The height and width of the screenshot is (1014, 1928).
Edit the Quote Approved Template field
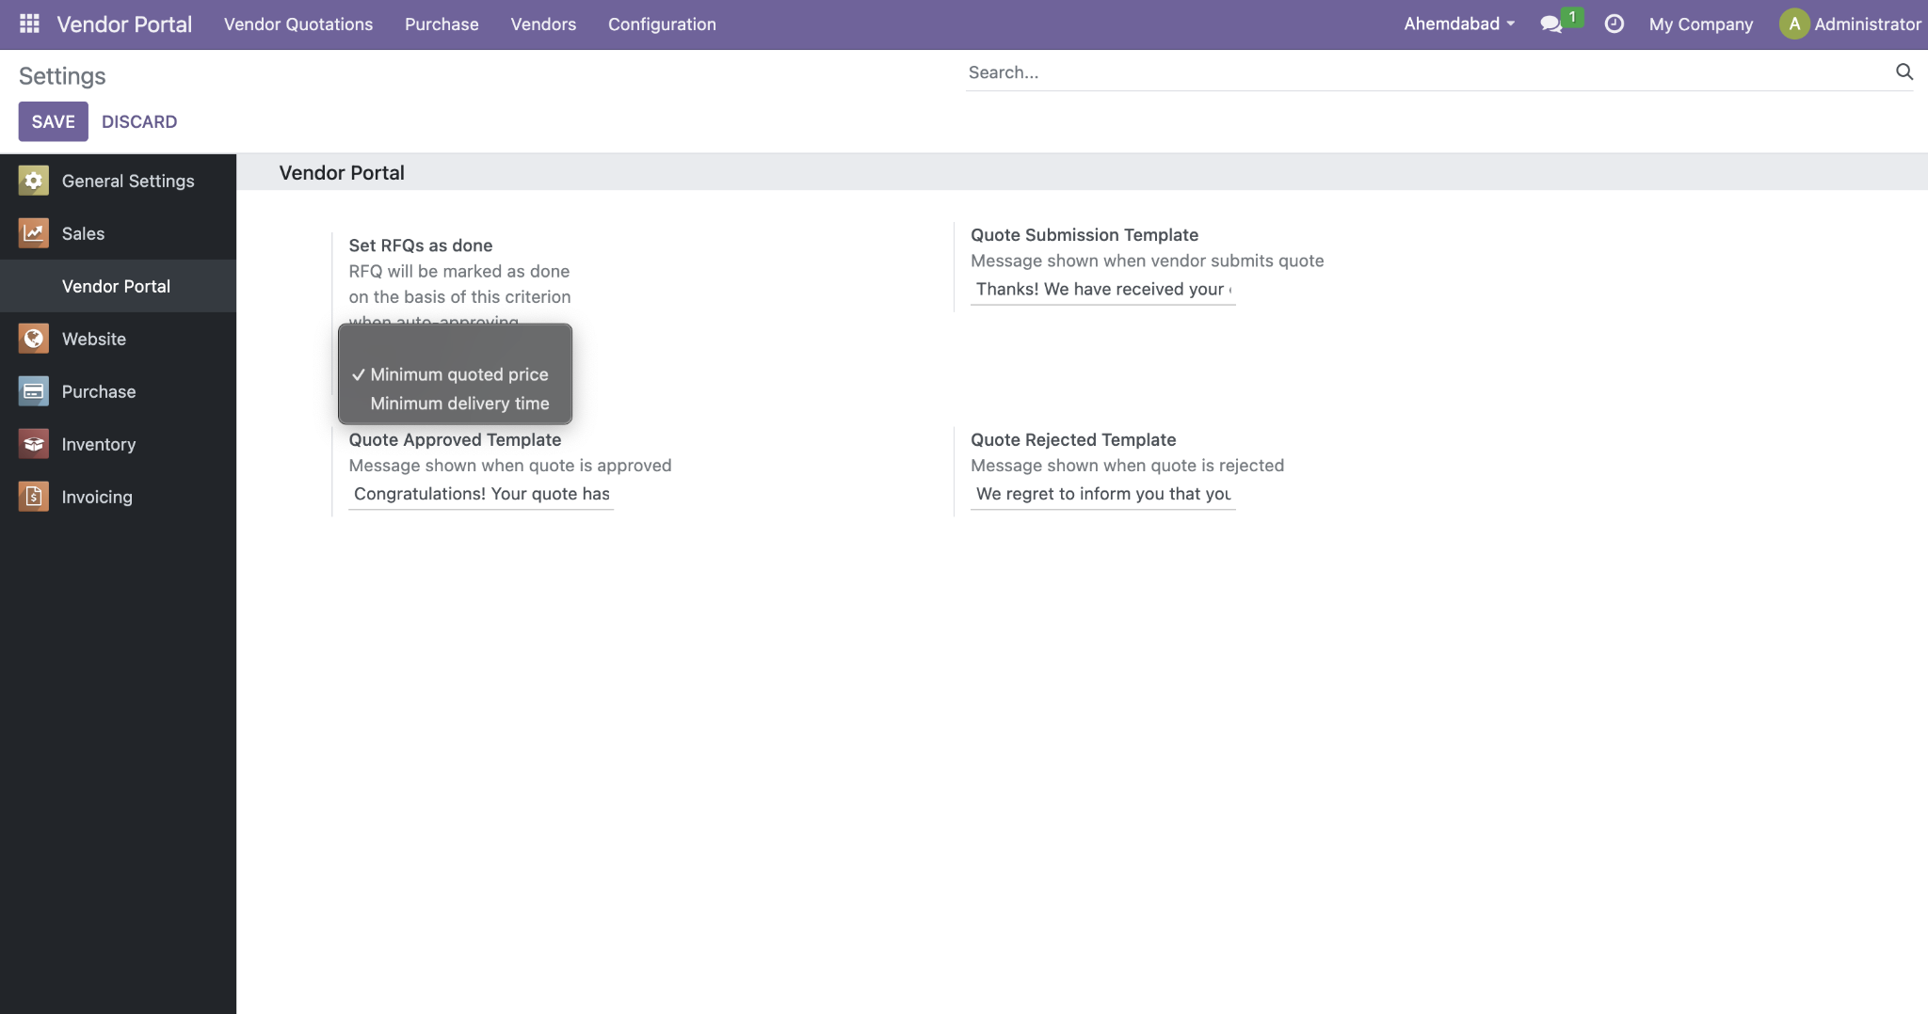pyautogui.click(x=481, y=495)
